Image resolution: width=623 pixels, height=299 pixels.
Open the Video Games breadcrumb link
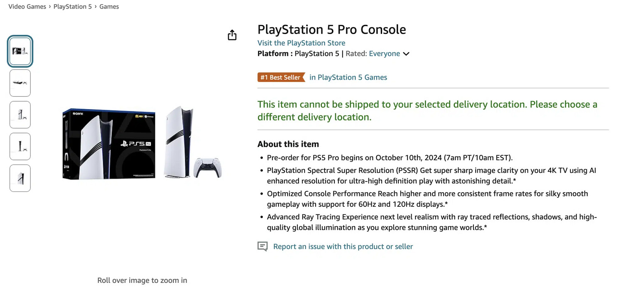coord(27,6)
